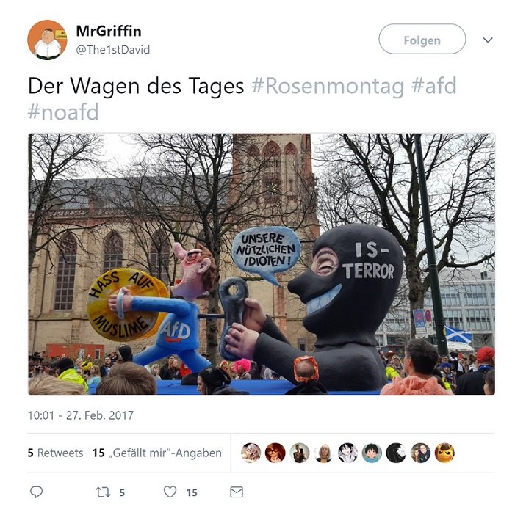Click the black-and-white anime liker avatar
The image size is (526, 518).
click(x=348, y=453)
